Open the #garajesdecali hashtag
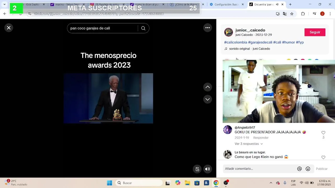335x188 pixels. pyautogui.click(x=260, y=42)
